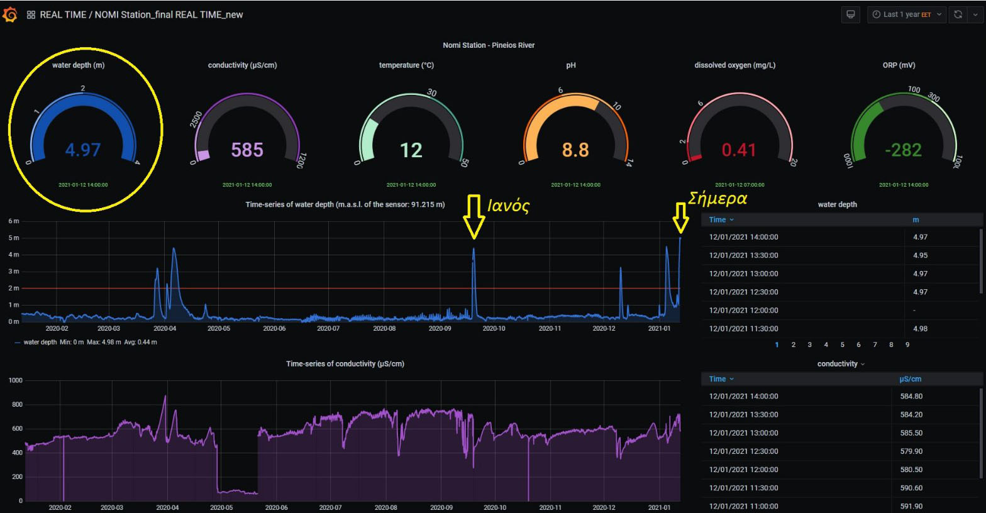
Task: Toggle water depth series in graph legend
Action: [x=40, y=342]
